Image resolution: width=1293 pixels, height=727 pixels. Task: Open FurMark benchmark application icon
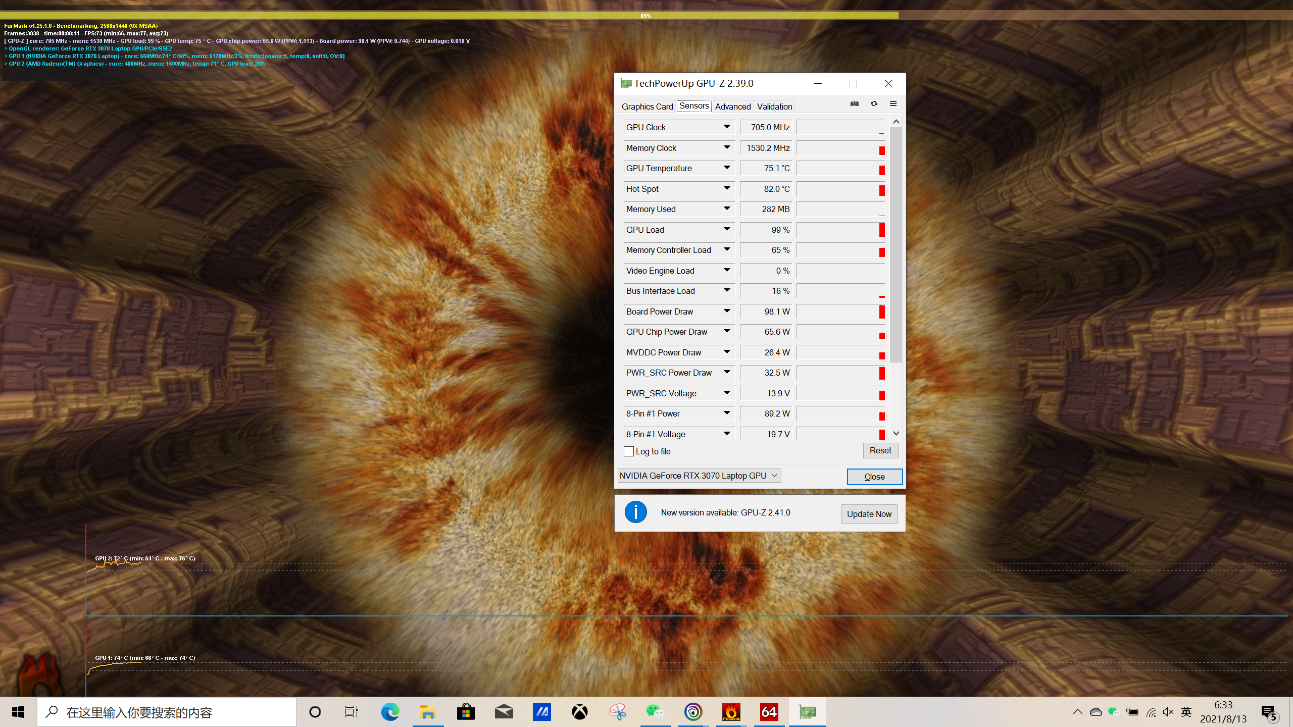coord(731,711)
